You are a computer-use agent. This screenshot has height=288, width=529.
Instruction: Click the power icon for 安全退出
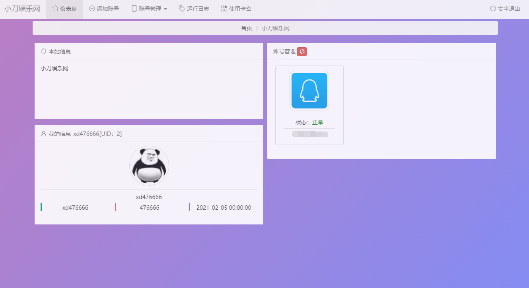[x=493, y=8]
